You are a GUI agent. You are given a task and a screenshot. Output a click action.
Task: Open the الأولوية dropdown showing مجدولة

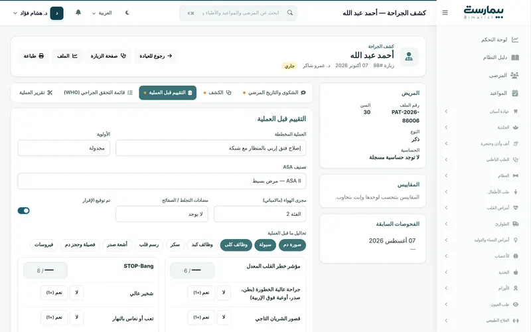(x=64, y=148)
